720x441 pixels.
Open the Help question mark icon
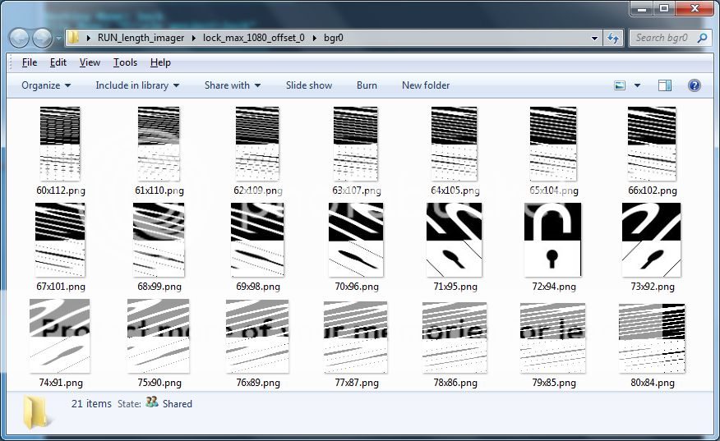pyautogui.click(x=694, y=85)
